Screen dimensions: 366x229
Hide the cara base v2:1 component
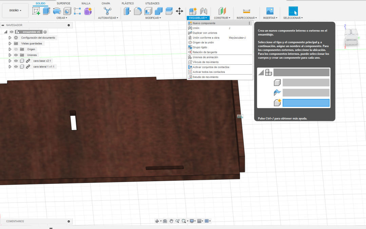click(x=16, y=61)
